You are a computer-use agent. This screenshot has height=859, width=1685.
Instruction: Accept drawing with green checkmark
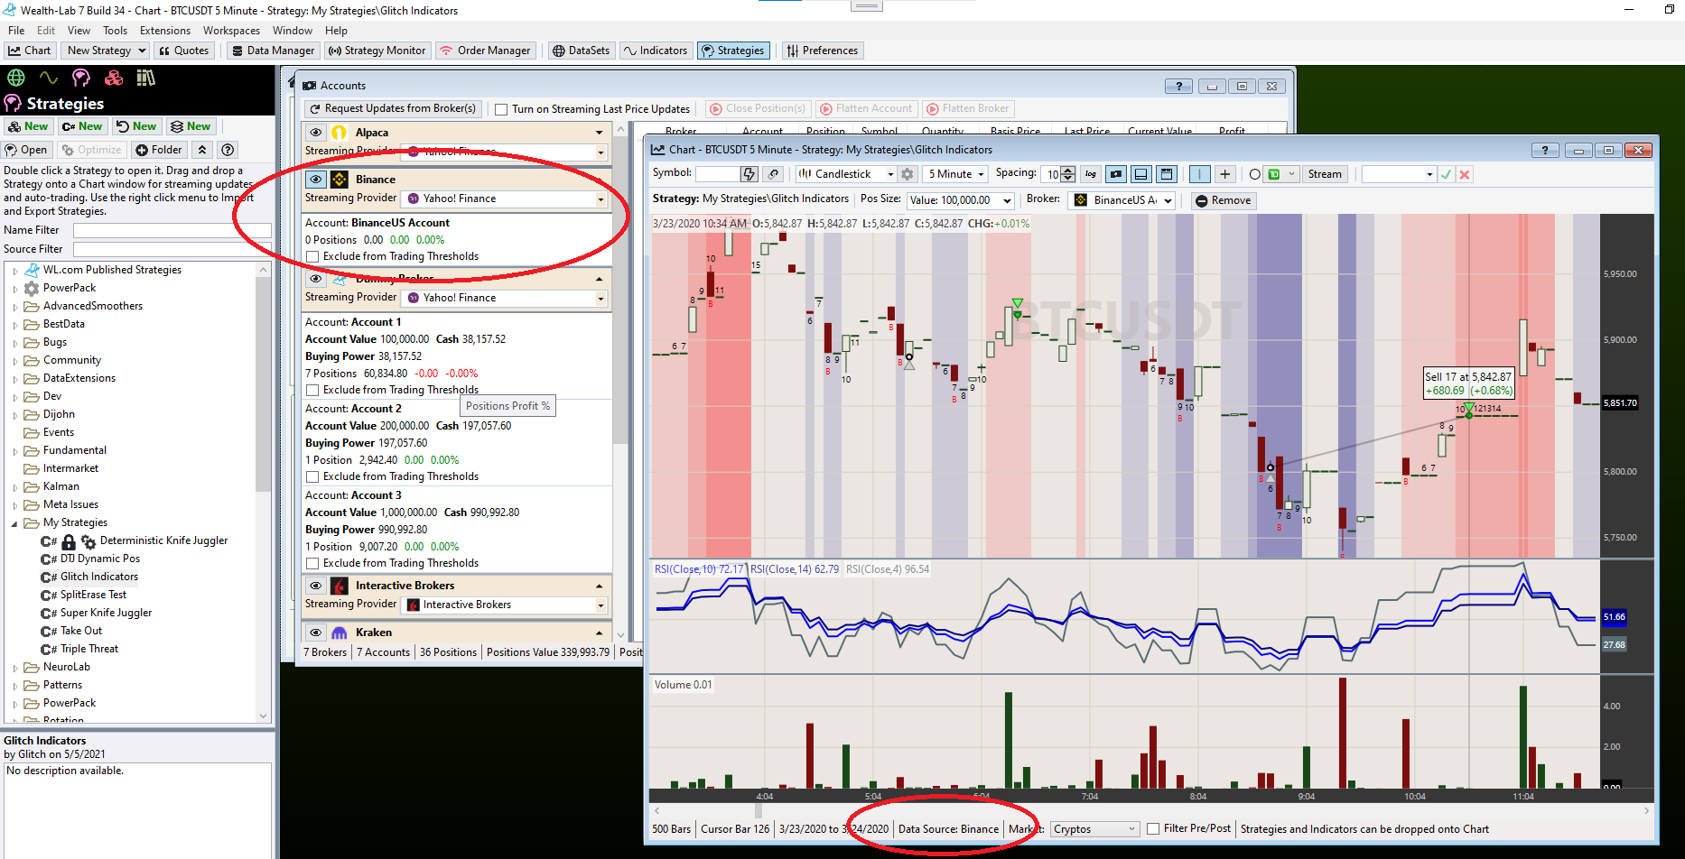coord(1446,174)
